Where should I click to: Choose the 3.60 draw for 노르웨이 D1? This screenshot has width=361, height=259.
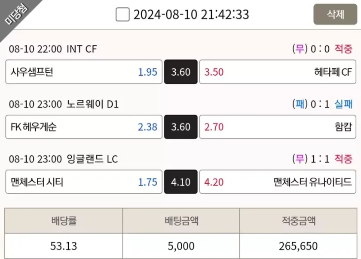[x=180, y=127]
